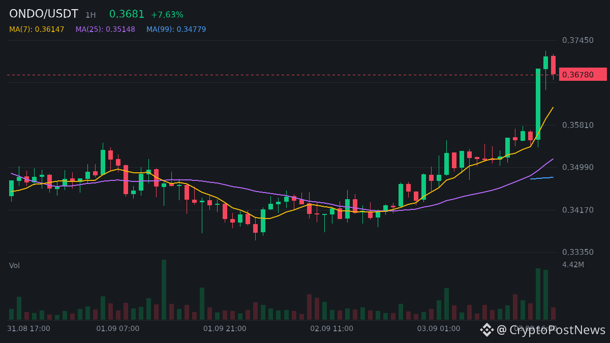Screen dimensions: 610x343
Task: Click the 4.42M volume scale label
Action: click(573, 265)
